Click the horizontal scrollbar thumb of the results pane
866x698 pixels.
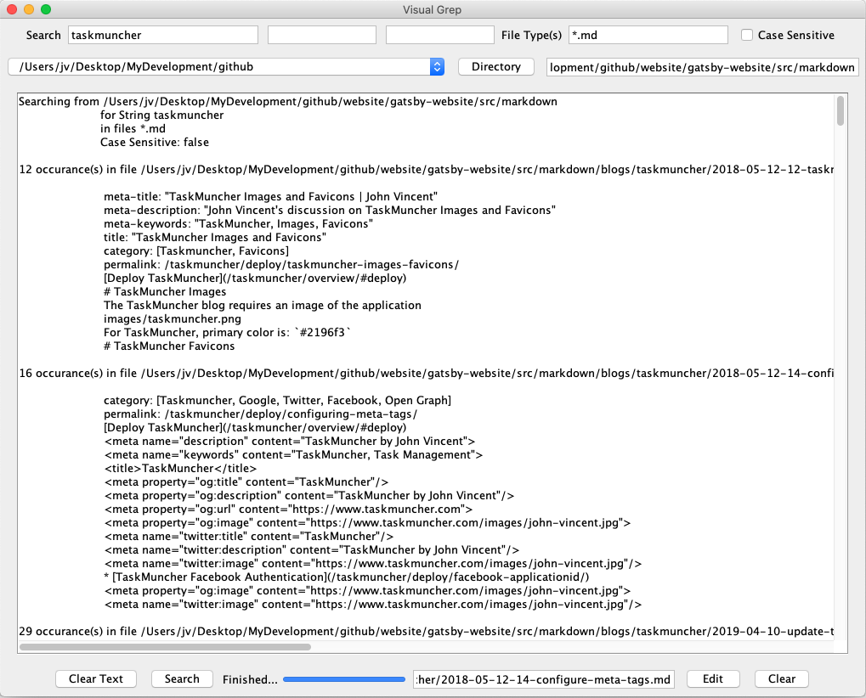tap(165, 647)
